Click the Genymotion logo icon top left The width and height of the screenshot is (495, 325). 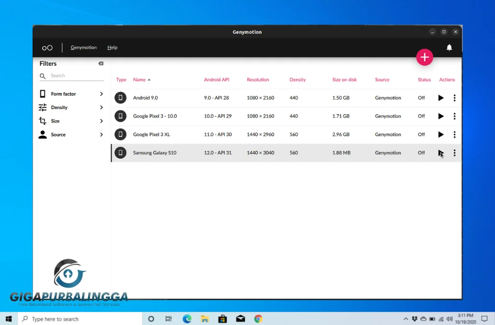pyautogui.click(x=47, y=47)
